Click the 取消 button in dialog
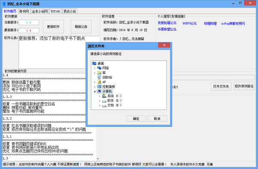 pos(157,119)
